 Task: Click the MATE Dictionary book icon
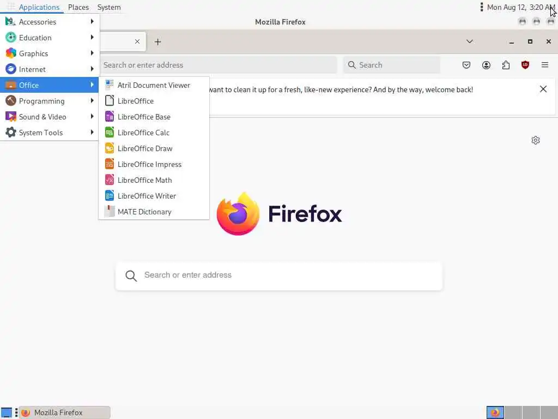(109, 211)
